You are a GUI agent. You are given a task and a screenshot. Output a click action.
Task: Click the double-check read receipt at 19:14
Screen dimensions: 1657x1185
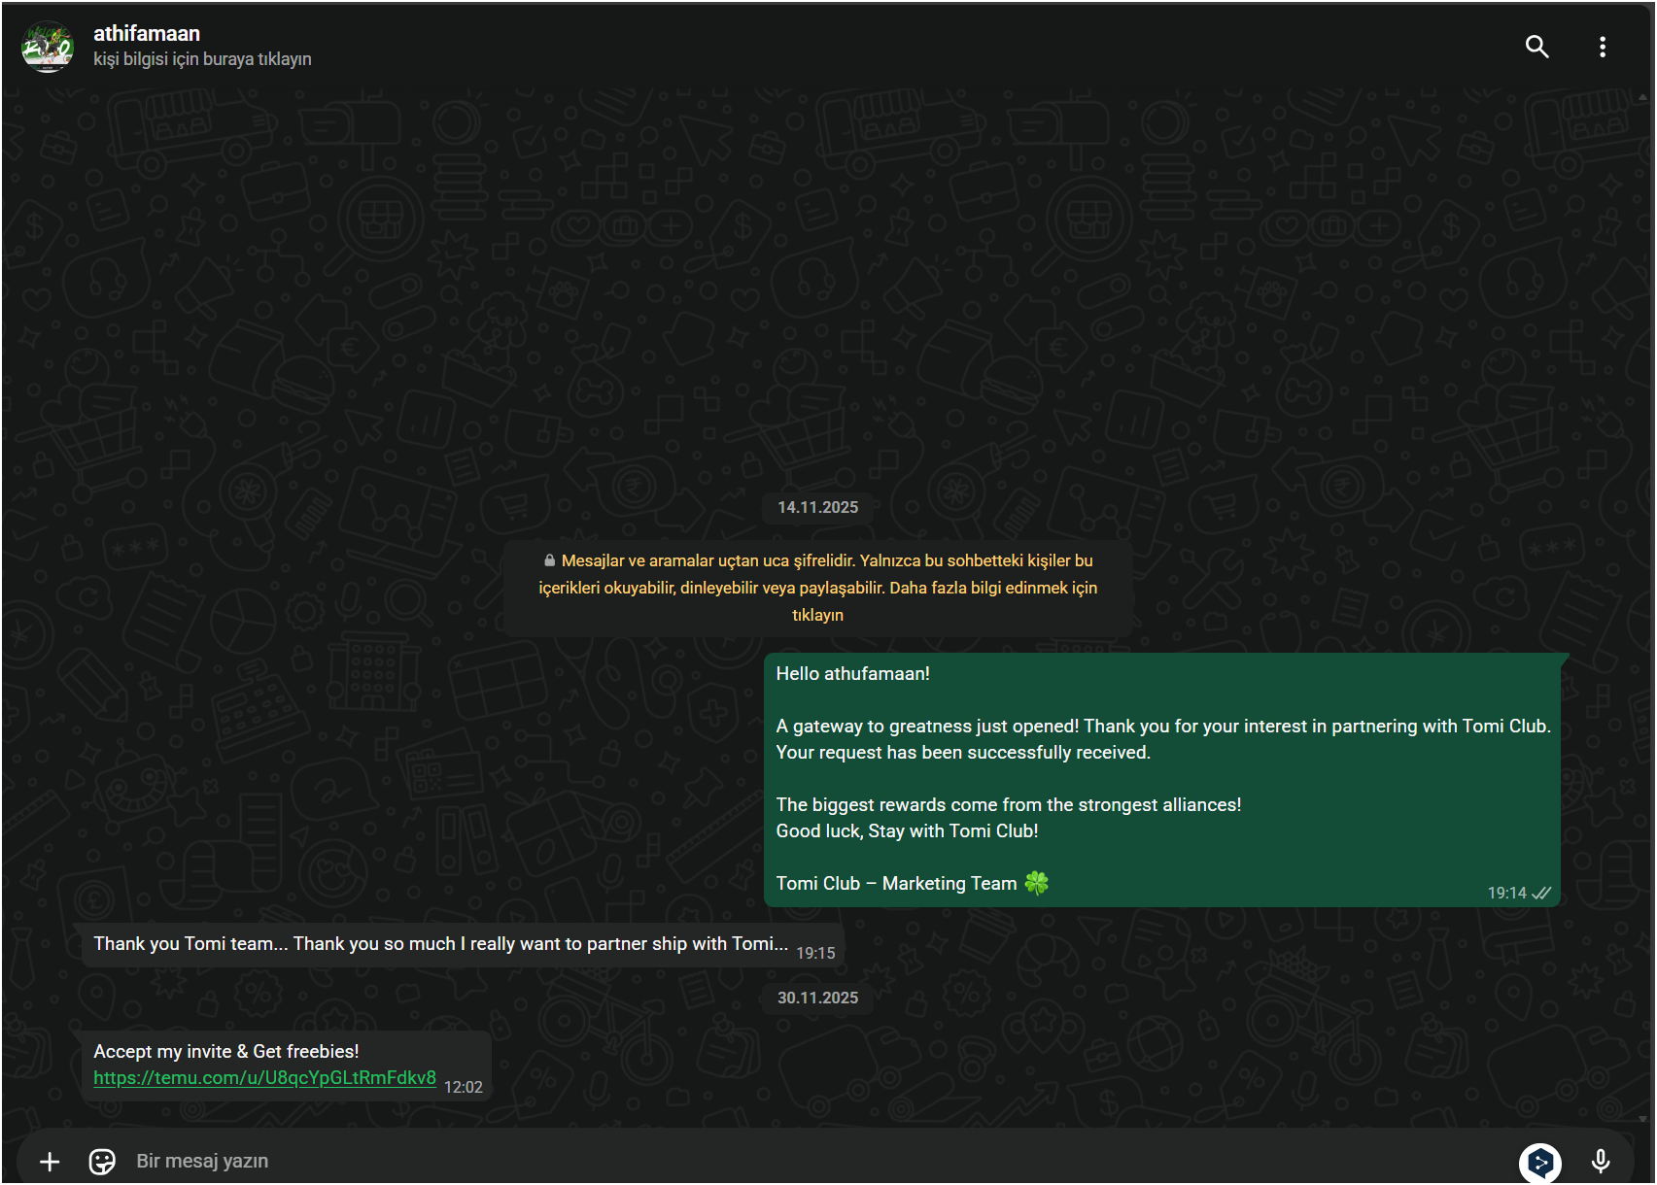[1541, 894]
